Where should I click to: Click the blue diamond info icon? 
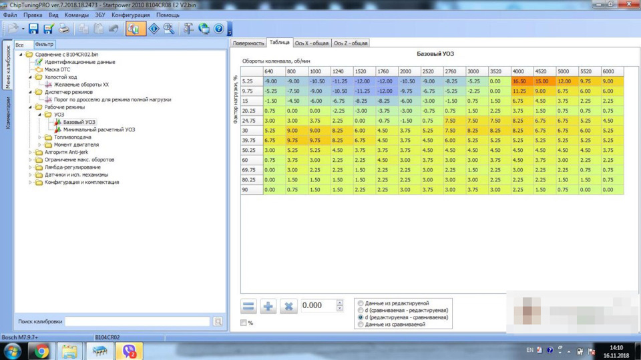[154, 29]
